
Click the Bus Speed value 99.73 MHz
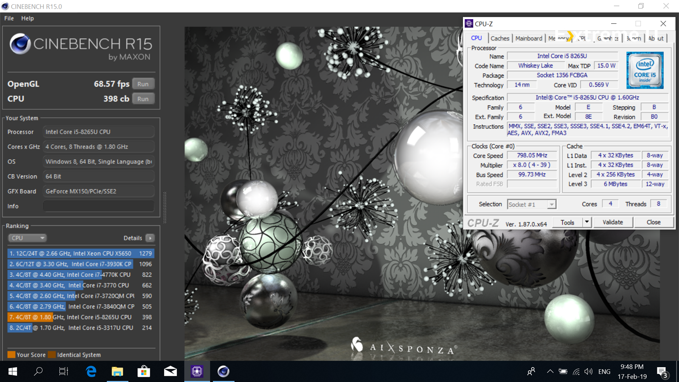[532, 174]
